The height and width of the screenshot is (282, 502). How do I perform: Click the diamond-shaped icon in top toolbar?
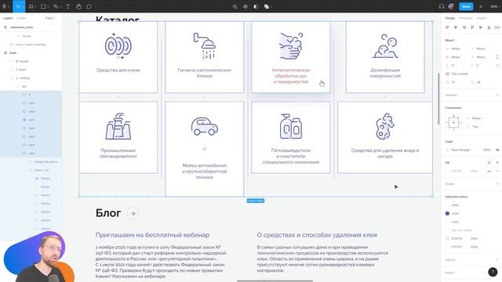point(246,6)
